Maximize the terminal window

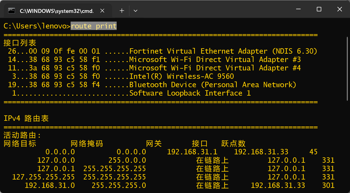[319, 9]
